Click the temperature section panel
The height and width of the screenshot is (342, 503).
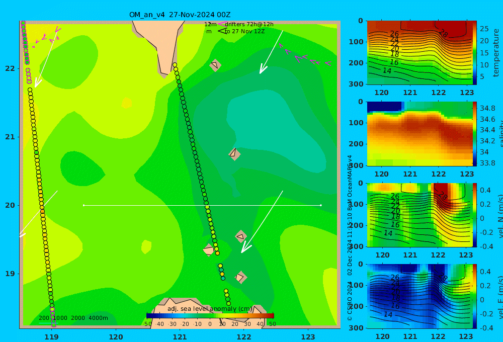point(420,53)
